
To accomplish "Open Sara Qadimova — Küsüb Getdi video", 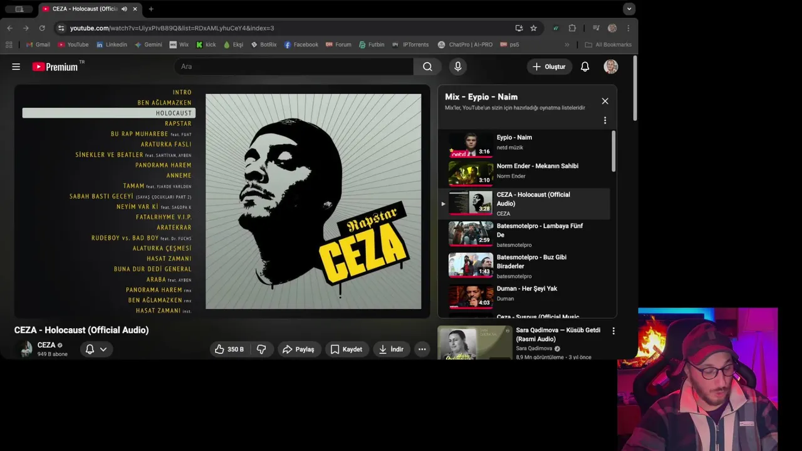I will (558, 334).
